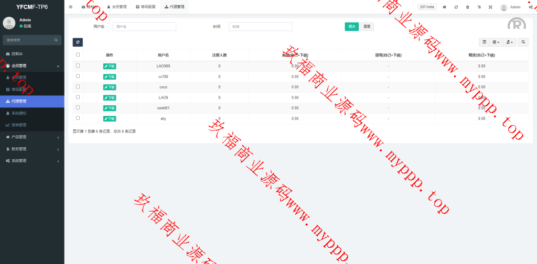This screenshot has width=537, height=264.
Task: Open the columns grid dropdown
Action: [x=496, y=42]
